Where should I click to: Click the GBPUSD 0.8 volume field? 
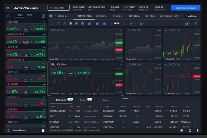[26, 30]
